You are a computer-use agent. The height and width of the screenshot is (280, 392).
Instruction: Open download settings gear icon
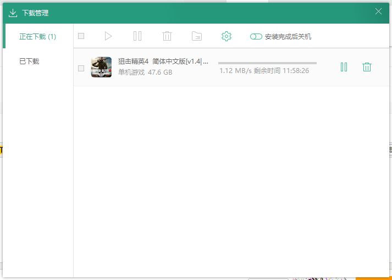(x=227, y=36)
